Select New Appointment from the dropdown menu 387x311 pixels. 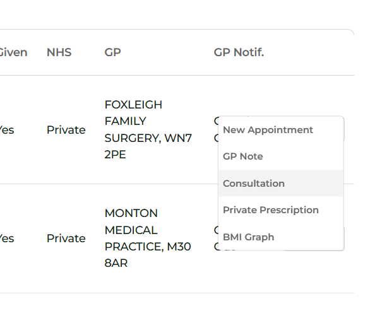click(268, 130)
